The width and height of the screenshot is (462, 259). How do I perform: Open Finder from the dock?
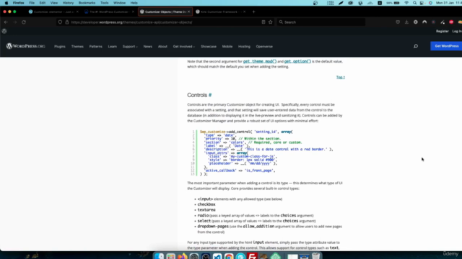pos(159,256)
